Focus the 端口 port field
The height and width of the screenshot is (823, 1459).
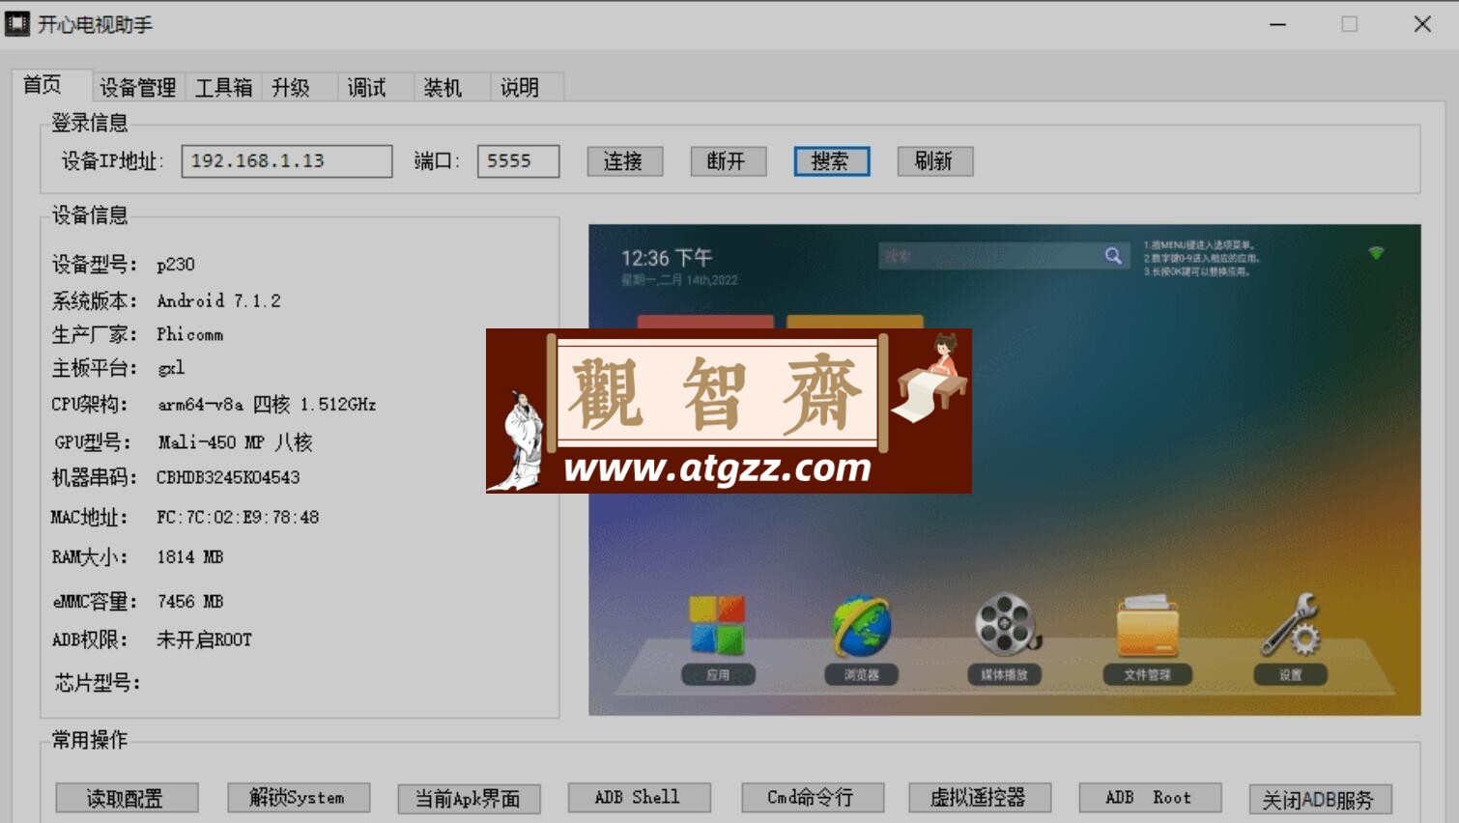click(x=518, y=161)
